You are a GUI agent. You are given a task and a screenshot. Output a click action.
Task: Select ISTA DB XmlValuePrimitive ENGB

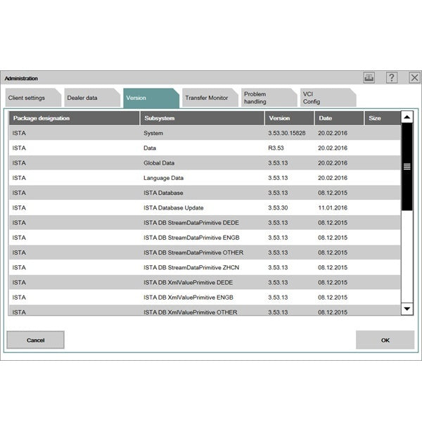coord(188,298)
